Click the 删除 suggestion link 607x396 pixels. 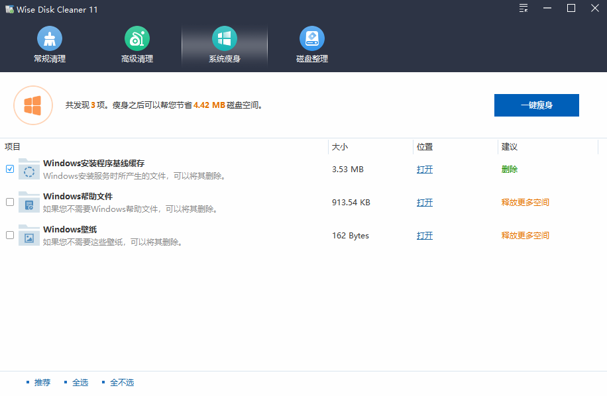(509, 169)
